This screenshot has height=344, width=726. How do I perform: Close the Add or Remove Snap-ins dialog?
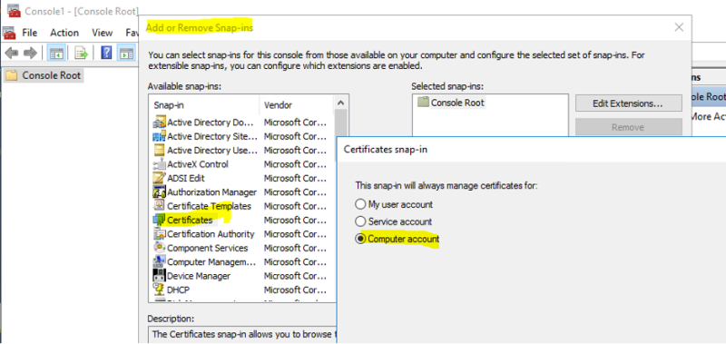[x=679, y=27]
